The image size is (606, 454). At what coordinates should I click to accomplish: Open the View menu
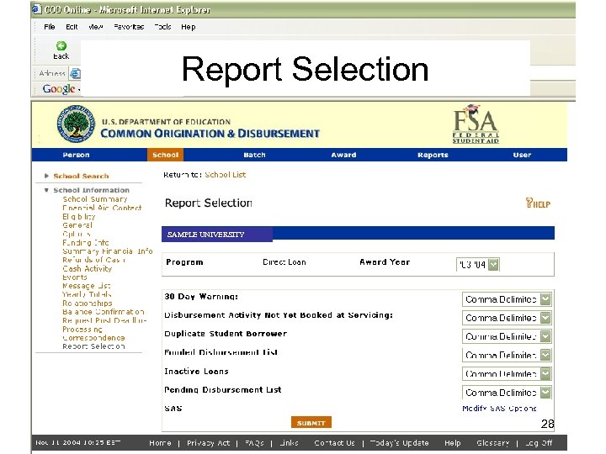95,27
